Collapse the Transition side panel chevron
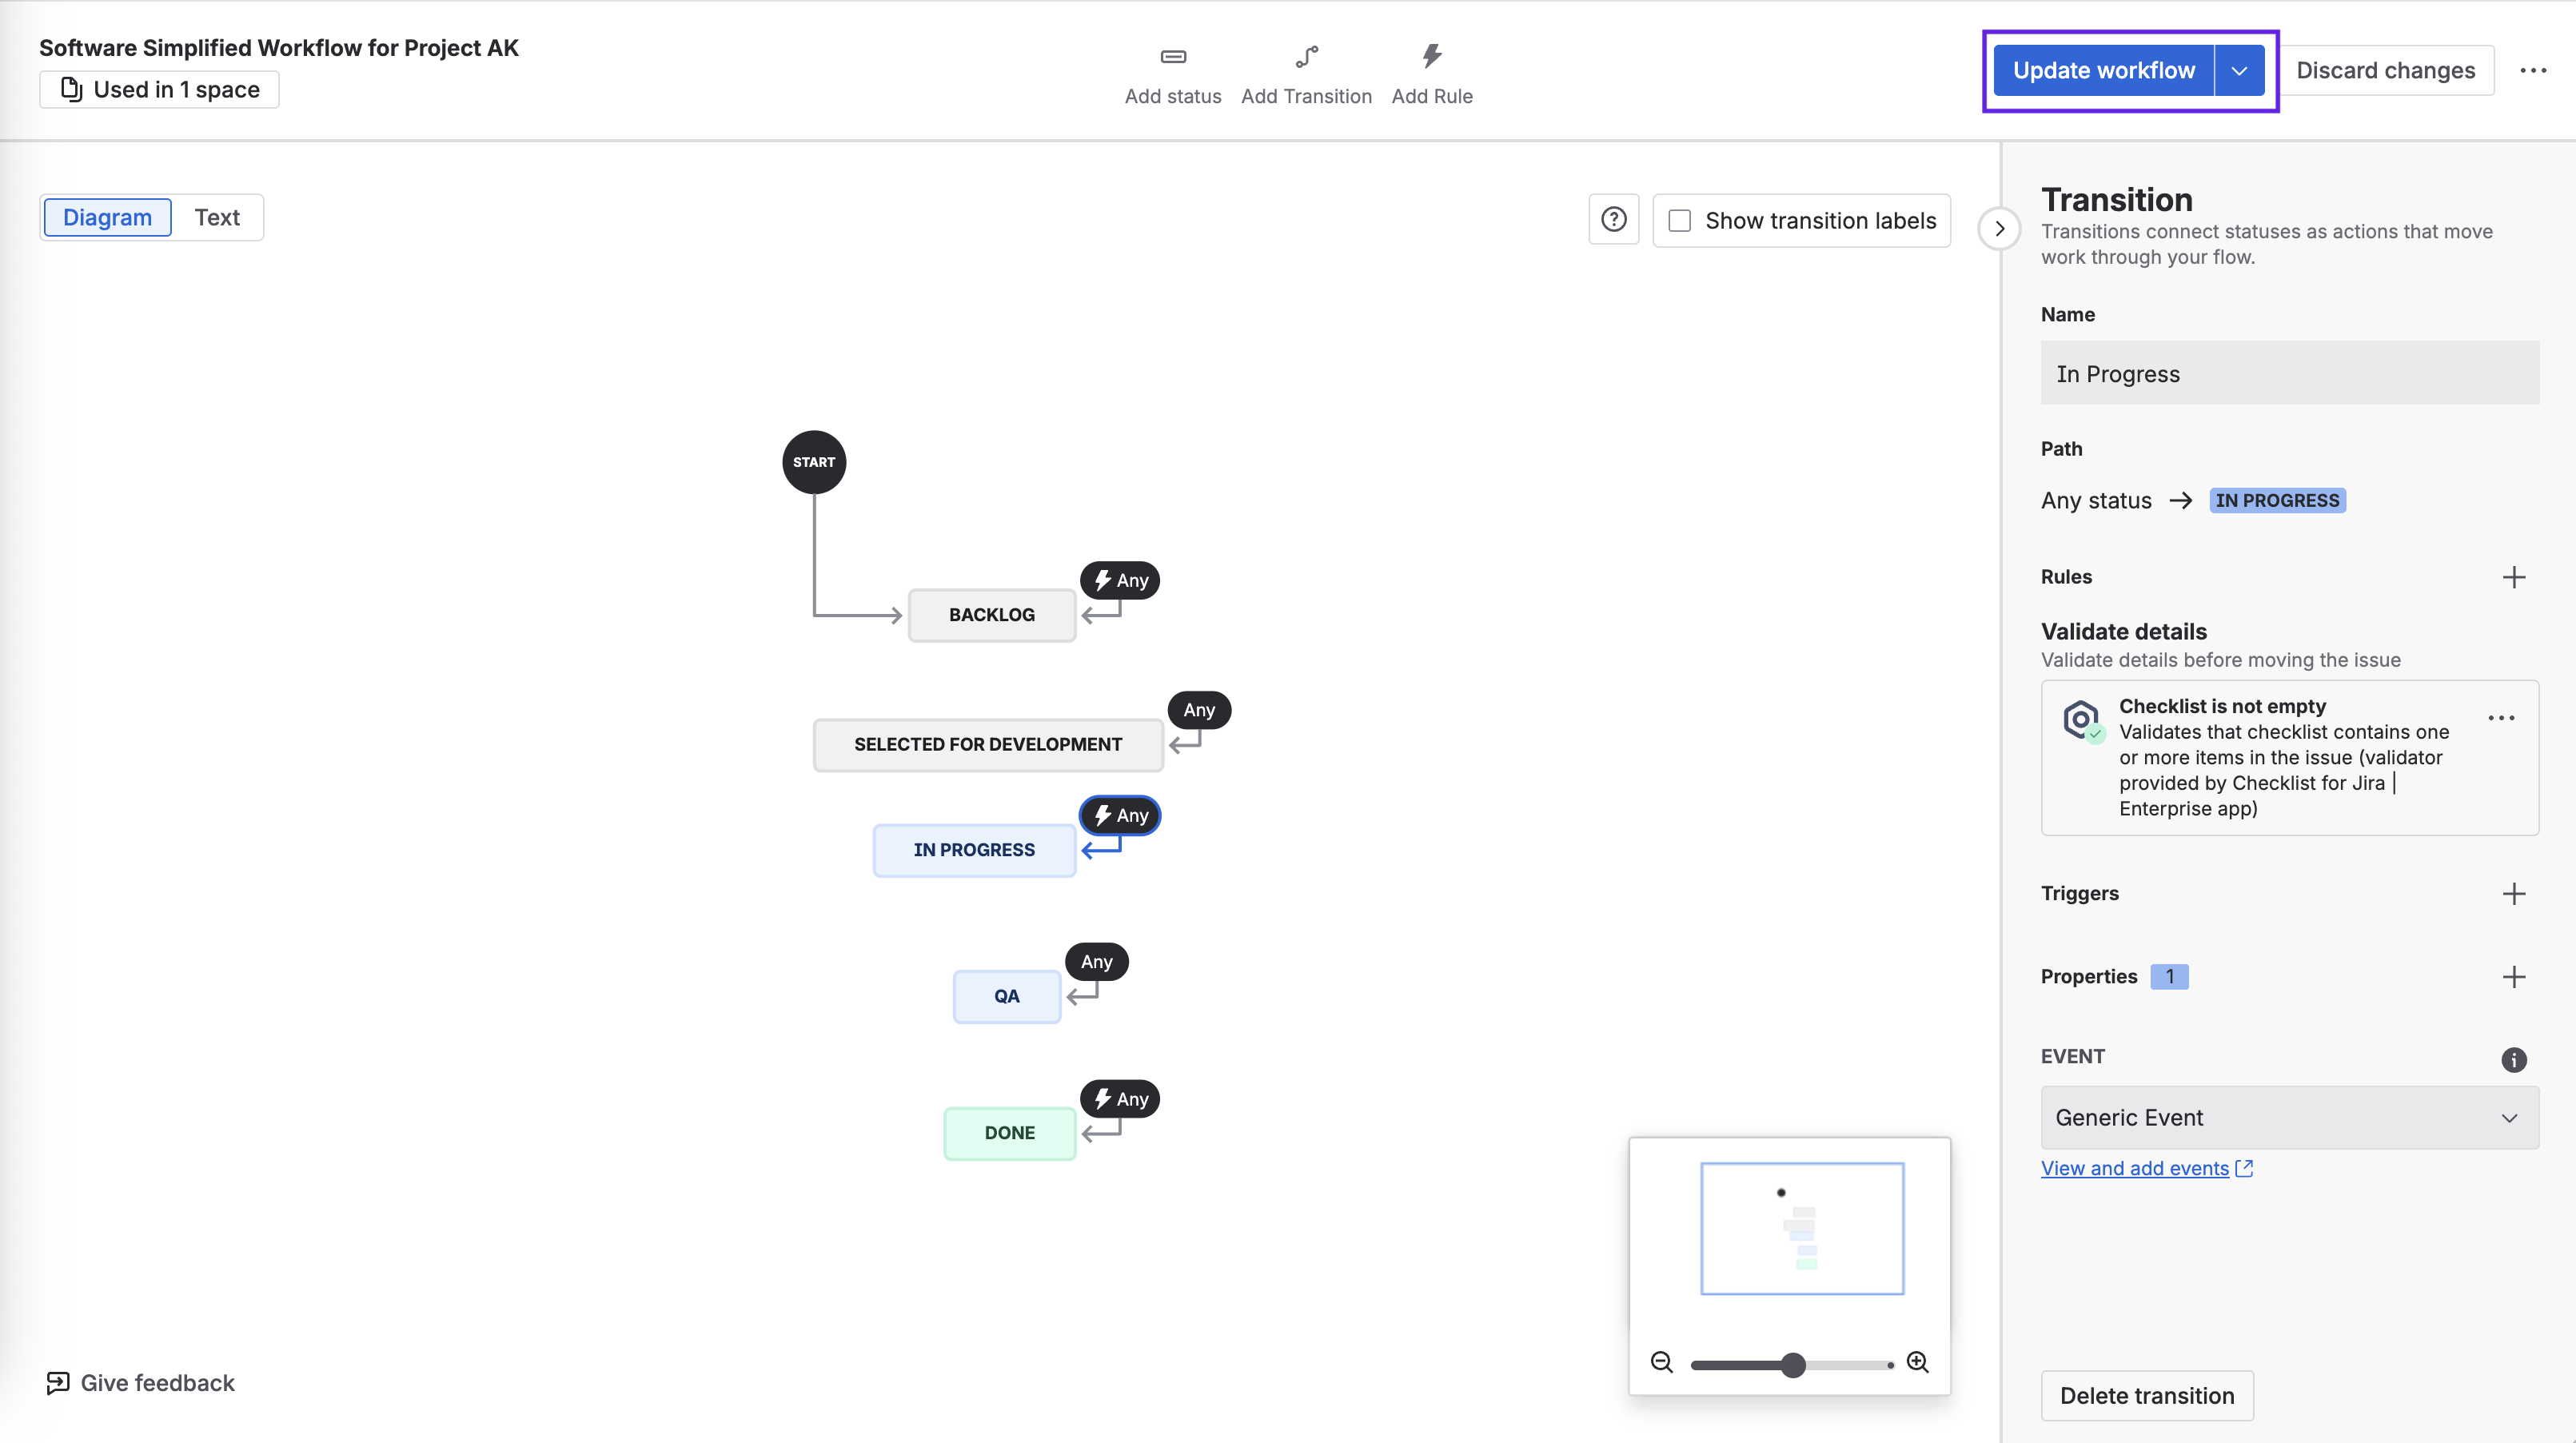Image resolution: width=2576 pixels, height=1443 pixels. click(1999, 228)
